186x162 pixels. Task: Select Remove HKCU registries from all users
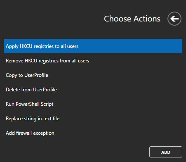tap(93, 61)
